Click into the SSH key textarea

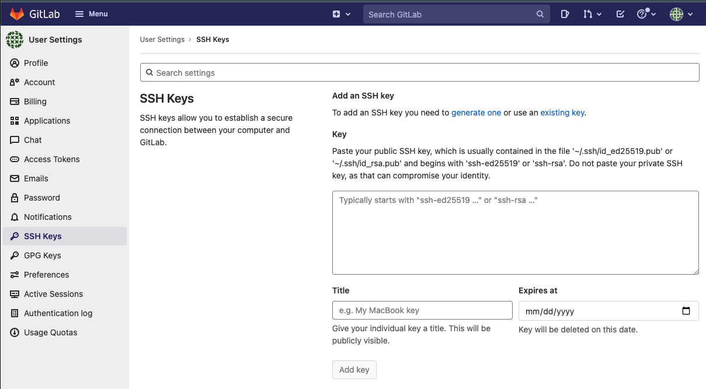(516, 233)
